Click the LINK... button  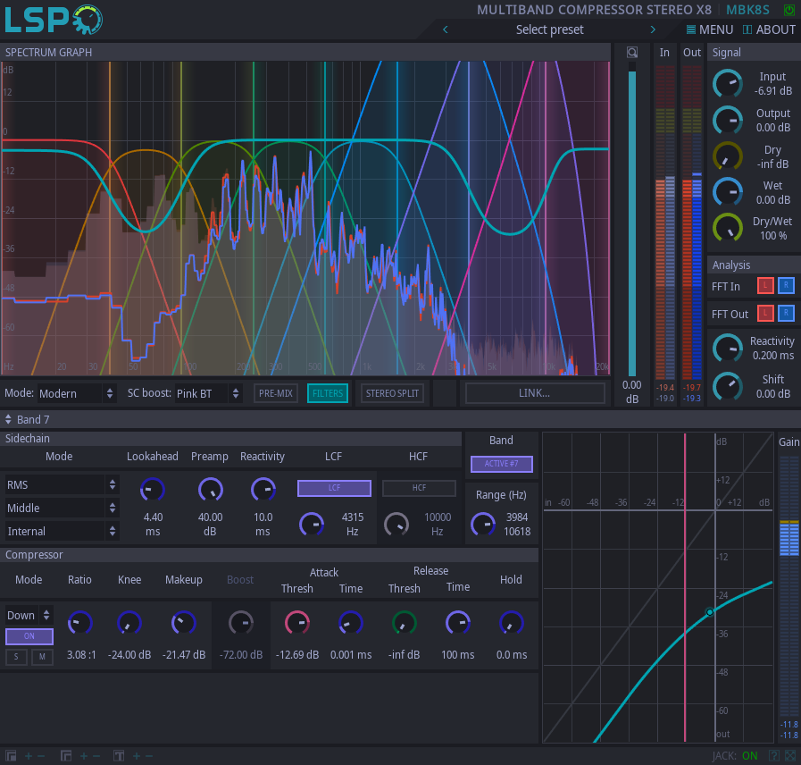(534, 392)
